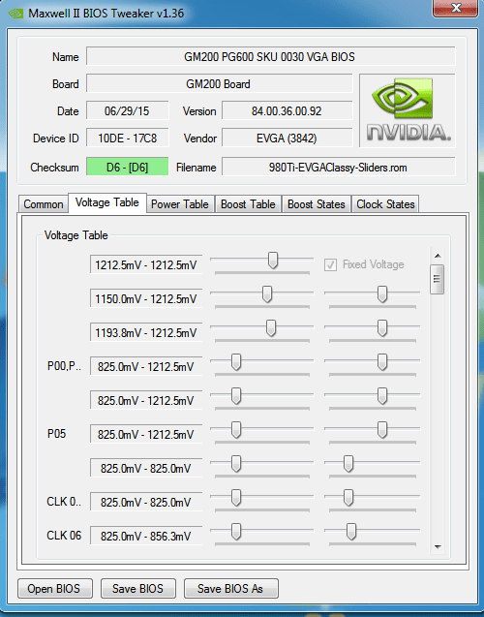This screenshot has width=484, height=617.
Task: Switch to the Common tab
Action: coord(44,204)
